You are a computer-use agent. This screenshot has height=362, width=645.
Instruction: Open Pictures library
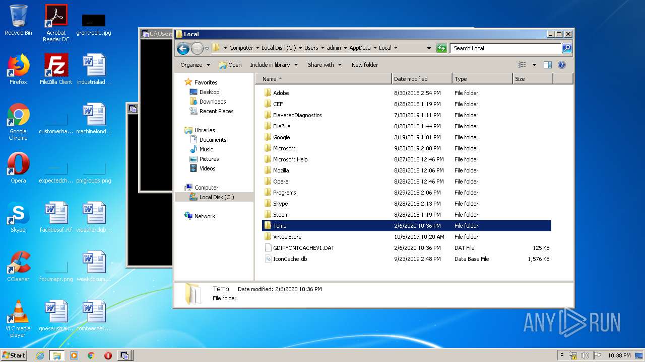click(x=209, y=159)
